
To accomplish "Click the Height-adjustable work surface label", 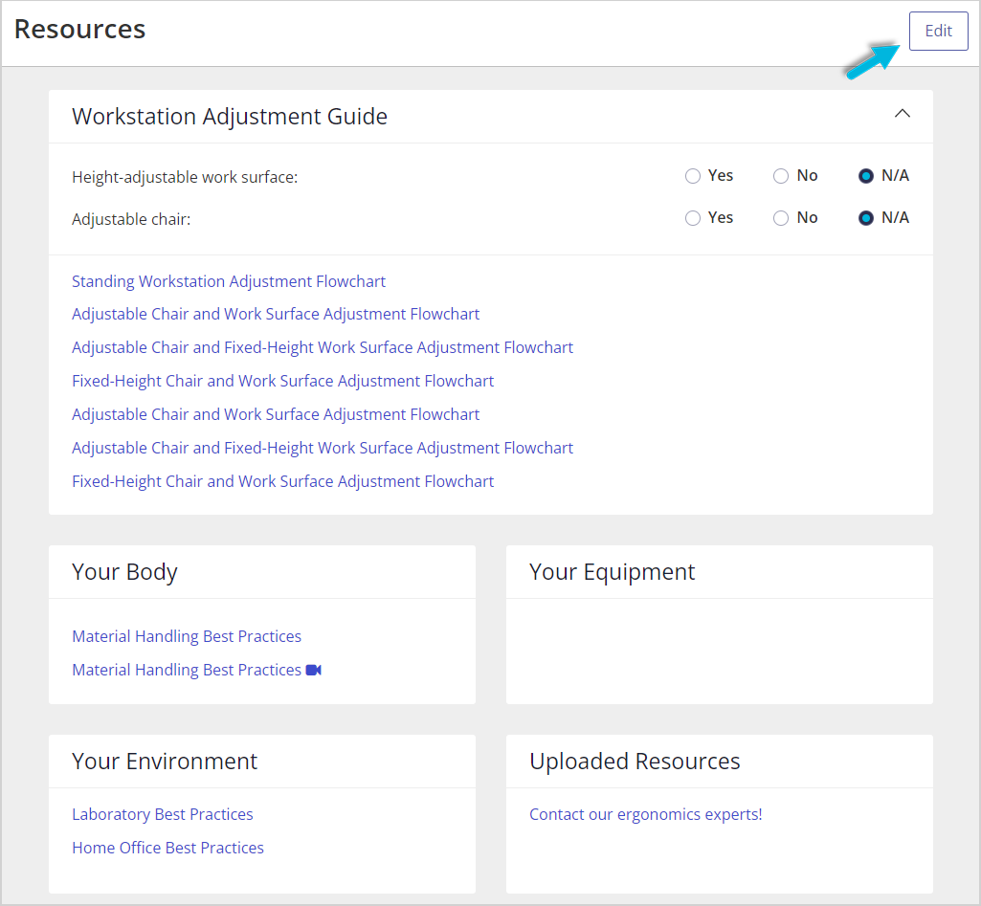I will pos(185,178).
